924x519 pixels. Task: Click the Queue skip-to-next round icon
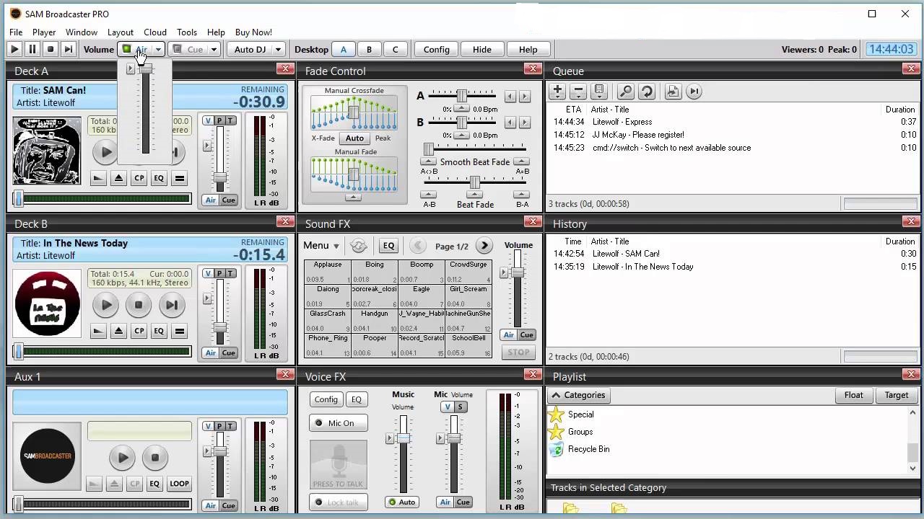click(x=694, y=92)
